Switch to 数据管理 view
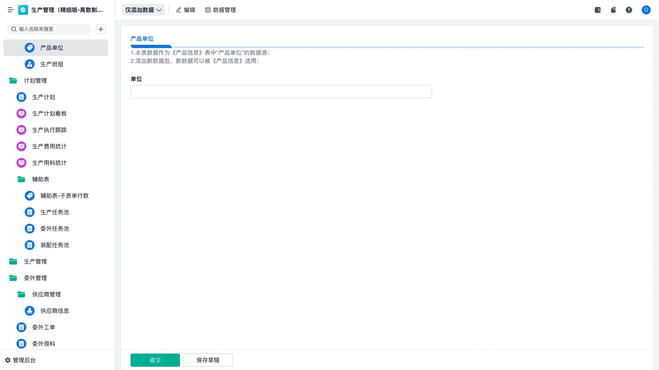659x370 pixels. [x=220, y=10]
